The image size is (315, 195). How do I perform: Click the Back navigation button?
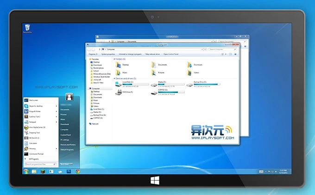(x=89, y=49)
